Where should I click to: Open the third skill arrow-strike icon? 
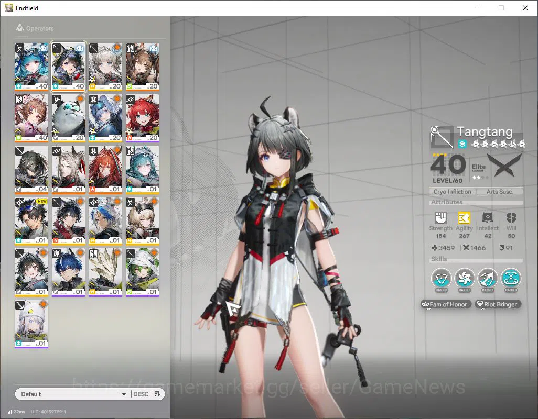tap(488, 278)
